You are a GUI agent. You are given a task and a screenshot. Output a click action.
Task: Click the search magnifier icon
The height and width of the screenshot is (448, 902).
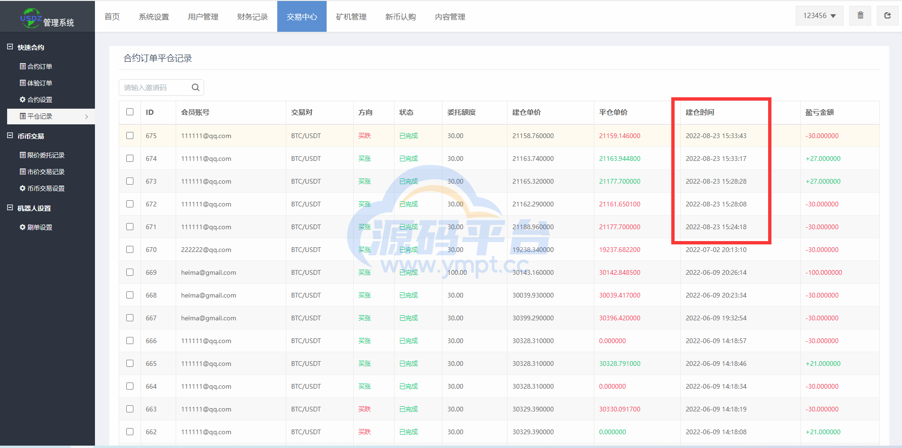pyautogui.click(x=195, y=87)
